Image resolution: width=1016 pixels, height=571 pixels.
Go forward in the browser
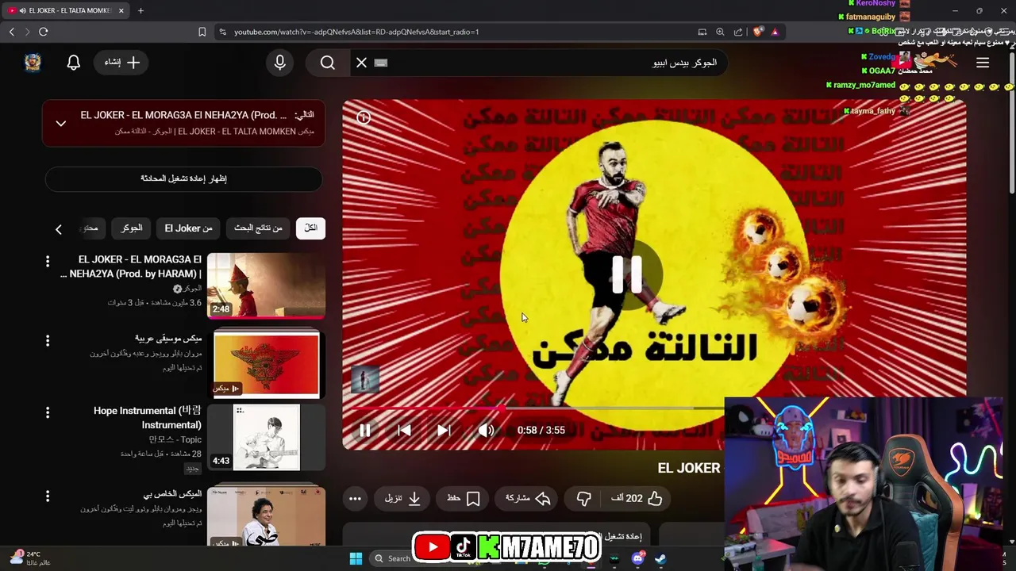(27, 32)
